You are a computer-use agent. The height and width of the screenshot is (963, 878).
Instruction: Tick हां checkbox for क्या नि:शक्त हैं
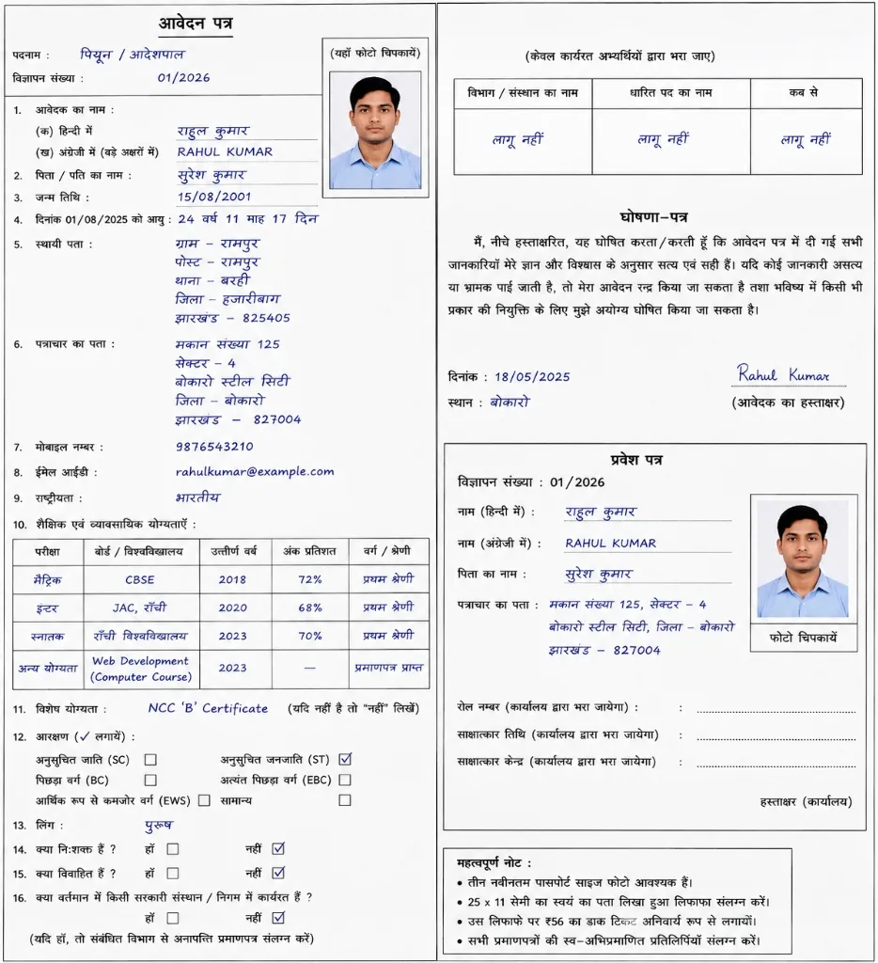(x=173, y=849)
